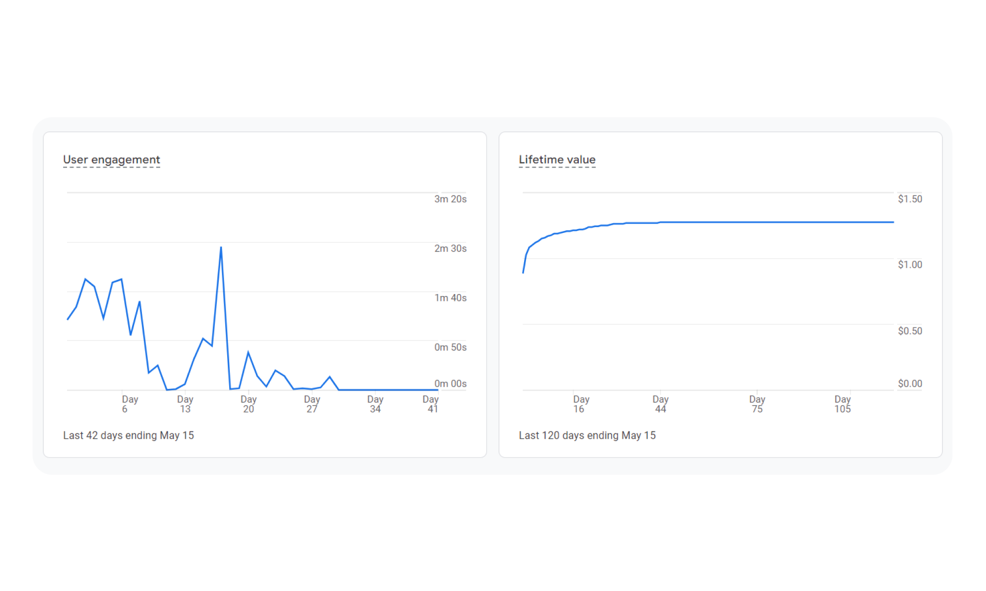Click Day 20 axis label
The width and height of the screenshot is (986, 591).
click(x=248, y=404)
